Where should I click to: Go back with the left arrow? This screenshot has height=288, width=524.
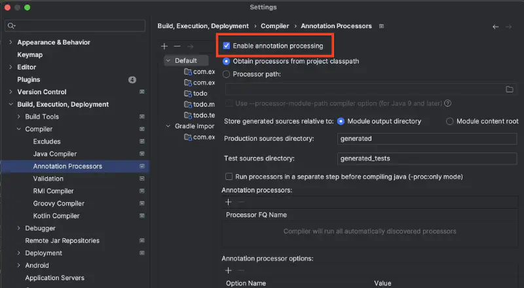(496, 27)
